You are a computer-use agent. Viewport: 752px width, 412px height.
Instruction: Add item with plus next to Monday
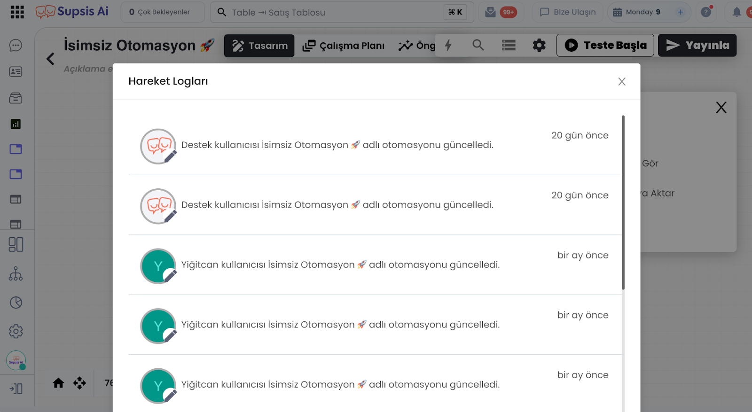point(680,12)
